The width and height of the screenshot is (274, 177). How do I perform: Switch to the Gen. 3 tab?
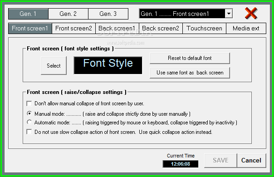point(108,14)
